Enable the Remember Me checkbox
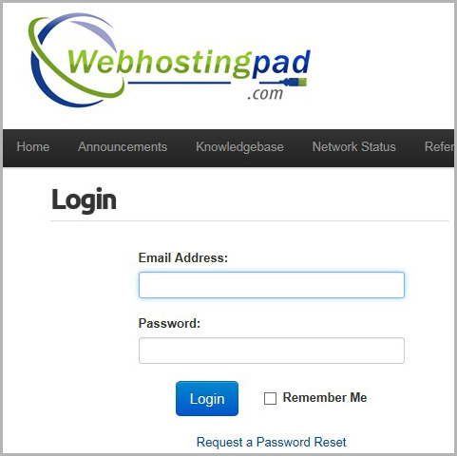This screenshot has height=456, width=457. [270, 398]
